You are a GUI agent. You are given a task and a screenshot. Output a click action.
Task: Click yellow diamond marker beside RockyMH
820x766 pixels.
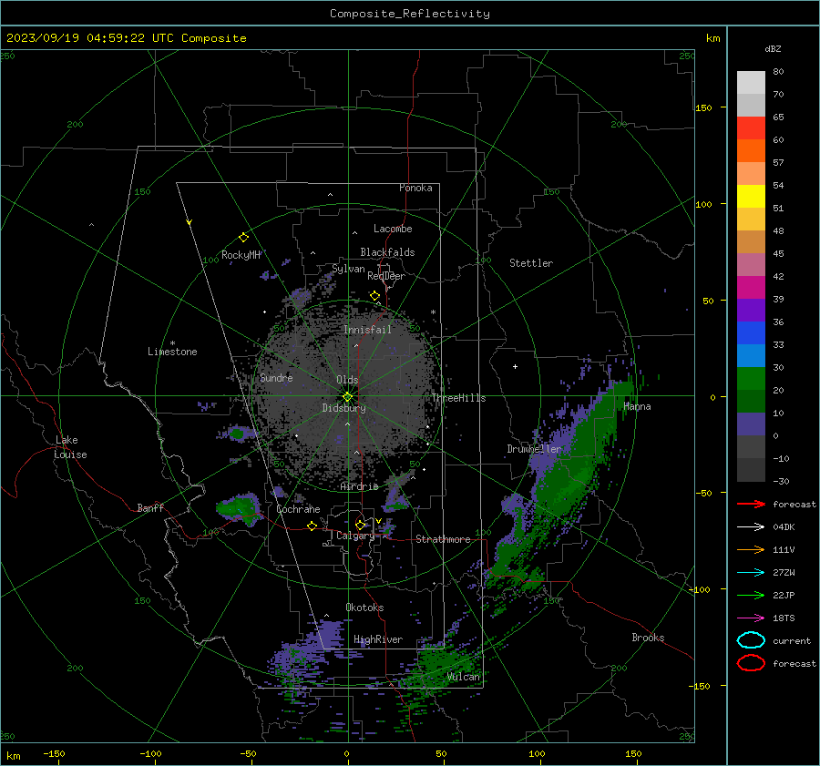click(x=243, y=238)
